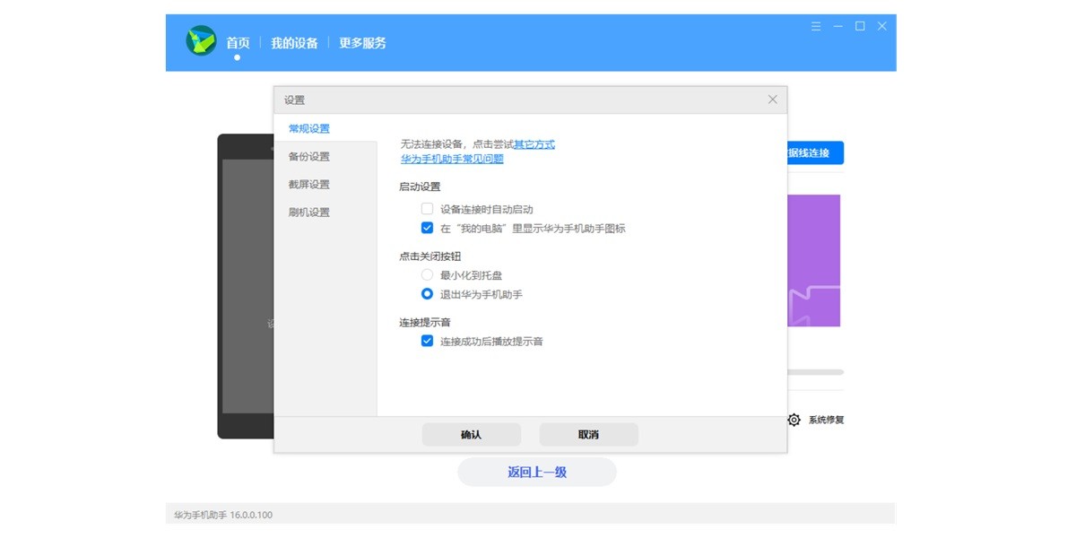Open the 首页 menu item
This screenshot has height=538, width=1076.
coord(237,41)
